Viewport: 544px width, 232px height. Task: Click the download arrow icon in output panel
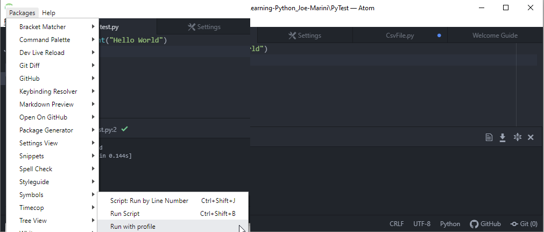tap(503, 138)
